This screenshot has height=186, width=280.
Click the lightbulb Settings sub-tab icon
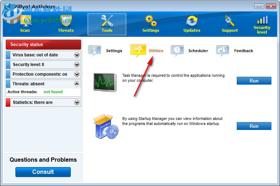click(x=94, y=50)
